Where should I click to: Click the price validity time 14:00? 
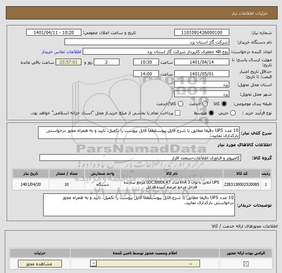[146, 74]
